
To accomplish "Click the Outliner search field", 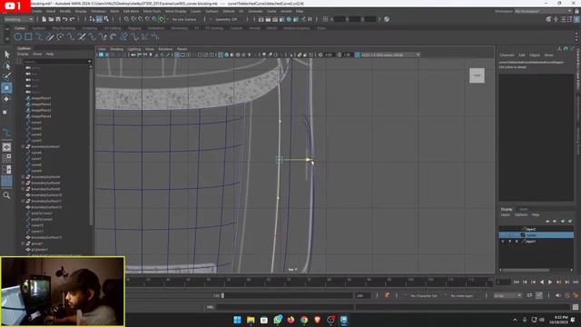I will point(56,62).
